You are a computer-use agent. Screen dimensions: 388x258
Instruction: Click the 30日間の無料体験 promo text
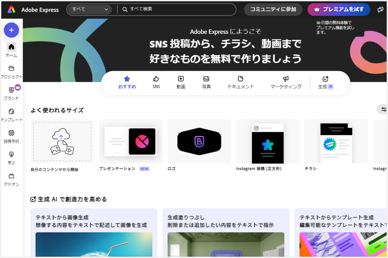tap(335, 27)
